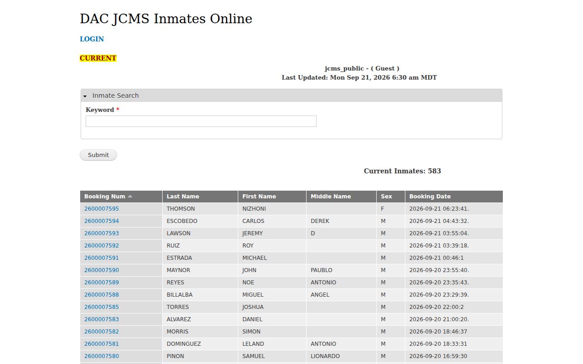Image resolution: width=583 pixels, height=364 pixels.
Task: Click the Booking Num sort arrow icon
Action: [x=130, y=197]
